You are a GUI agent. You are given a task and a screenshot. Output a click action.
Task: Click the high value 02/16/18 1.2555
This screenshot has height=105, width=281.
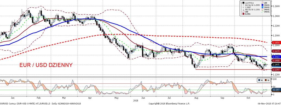(252, 5)
